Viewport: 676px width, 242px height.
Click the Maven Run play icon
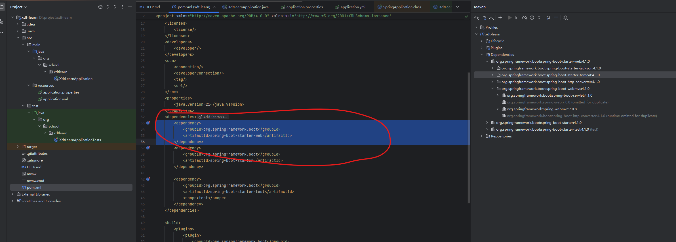pos(510,18)
